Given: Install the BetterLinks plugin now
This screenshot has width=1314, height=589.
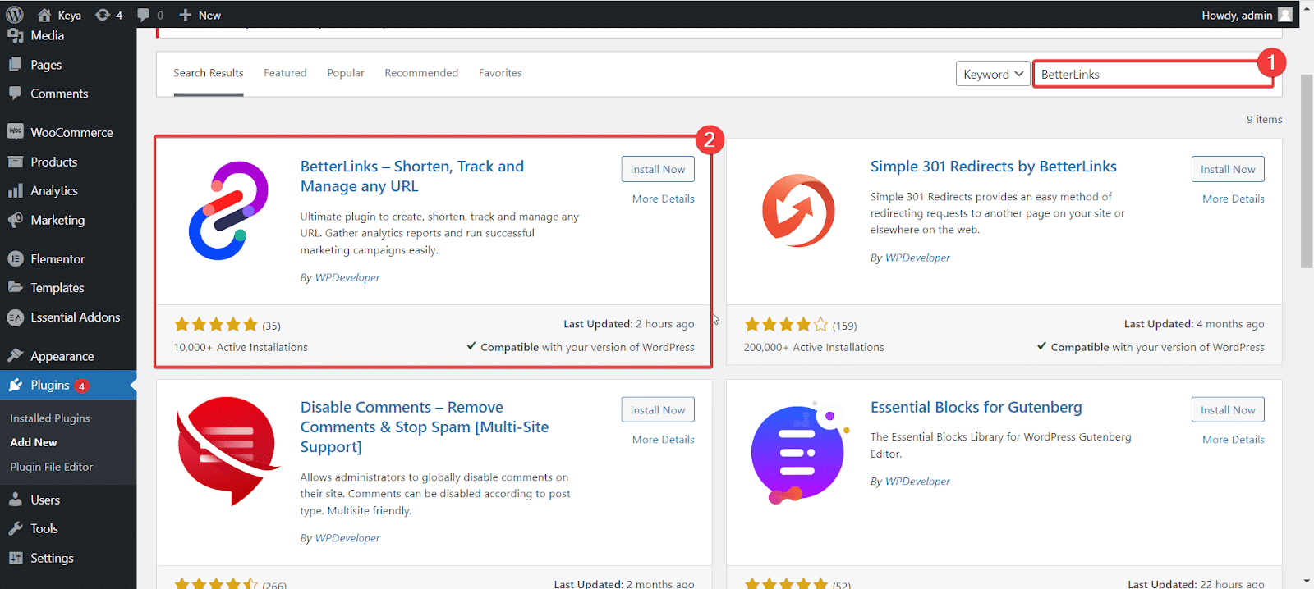Looking at the screenshot, I should click(x=657, y=169).
